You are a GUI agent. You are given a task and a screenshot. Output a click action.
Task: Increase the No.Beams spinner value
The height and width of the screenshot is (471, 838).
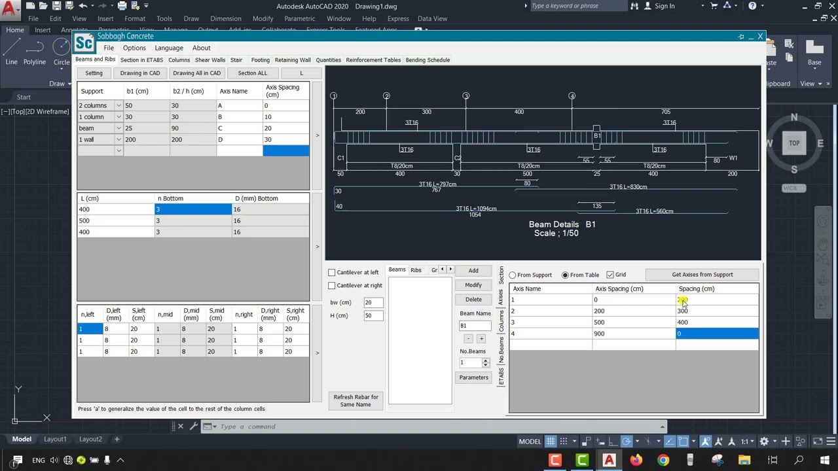485,360
